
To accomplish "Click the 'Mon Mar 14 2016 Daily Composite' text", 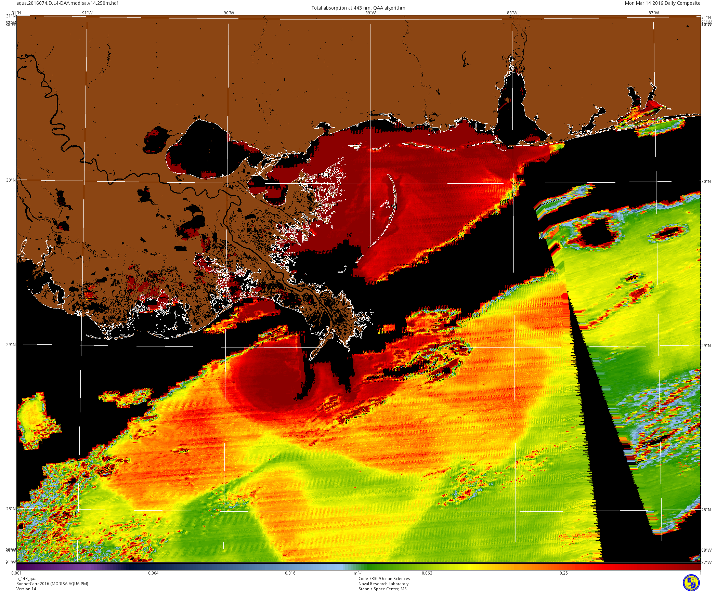I will point(662,3).
